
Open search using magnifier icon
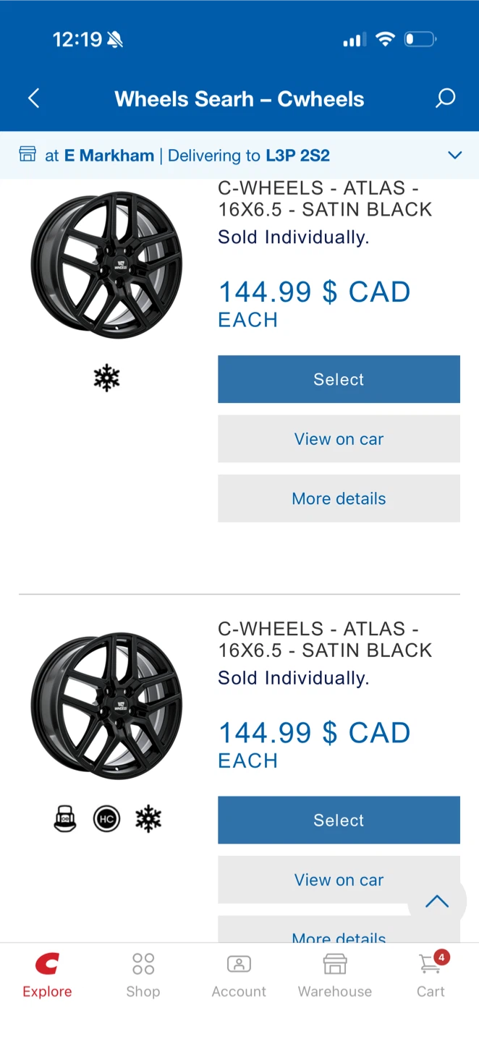coord(445,98)
